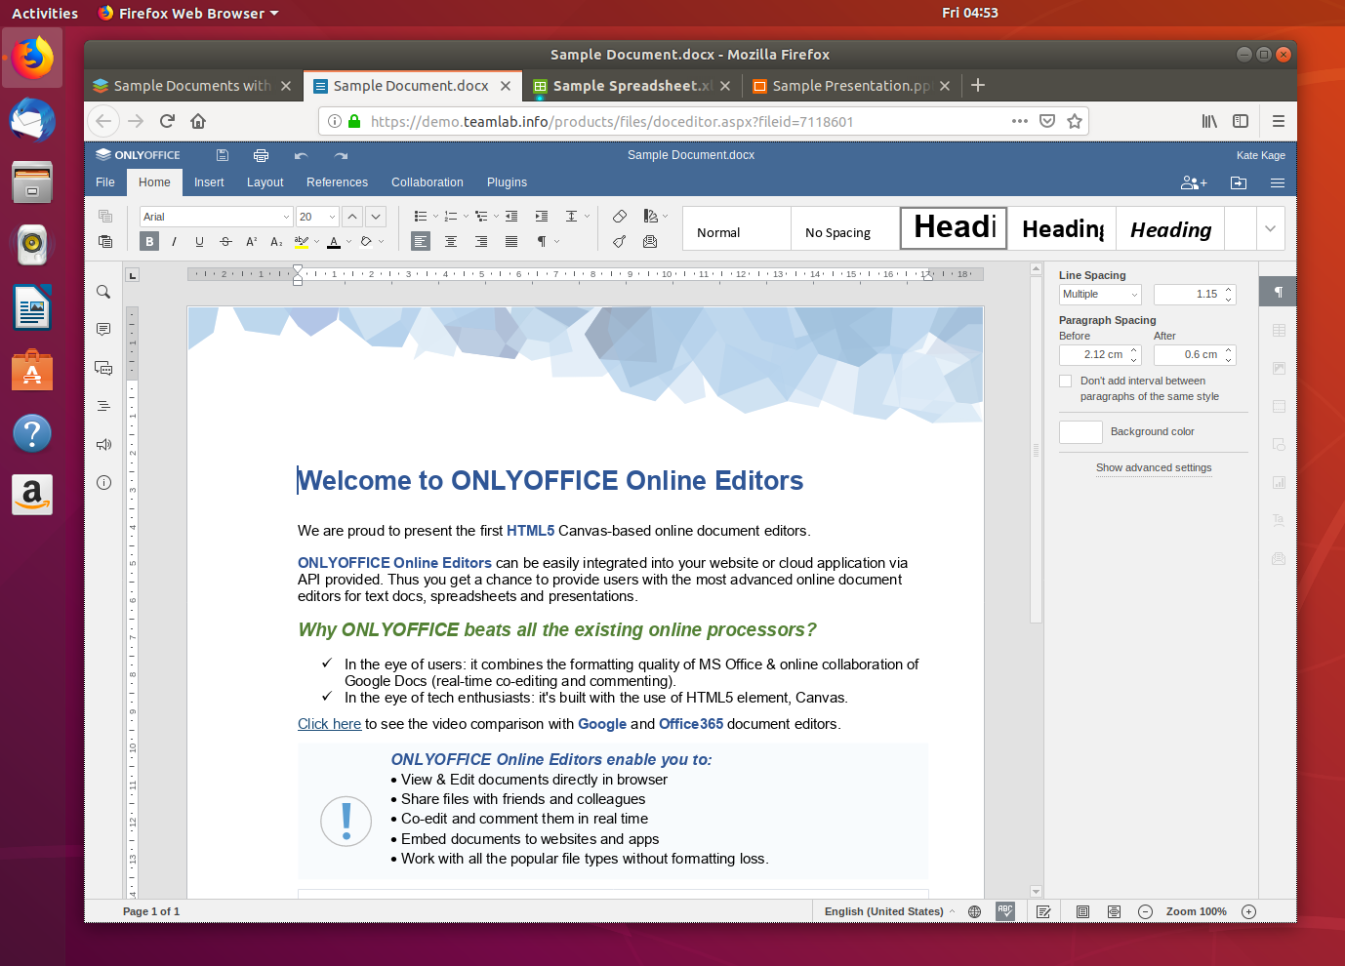The width and height of the screenshot is (1345, 966).
Task: Zoom out with the minus icon
Action: pos(1146,911)
